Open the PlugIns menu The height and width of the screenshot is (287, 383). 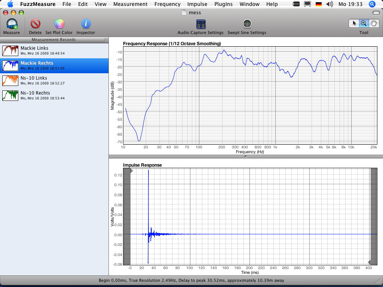click(223, 4)
